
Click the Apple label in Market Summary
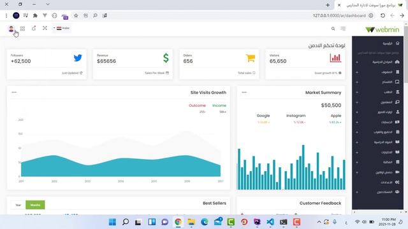click(x=336, y=116)
